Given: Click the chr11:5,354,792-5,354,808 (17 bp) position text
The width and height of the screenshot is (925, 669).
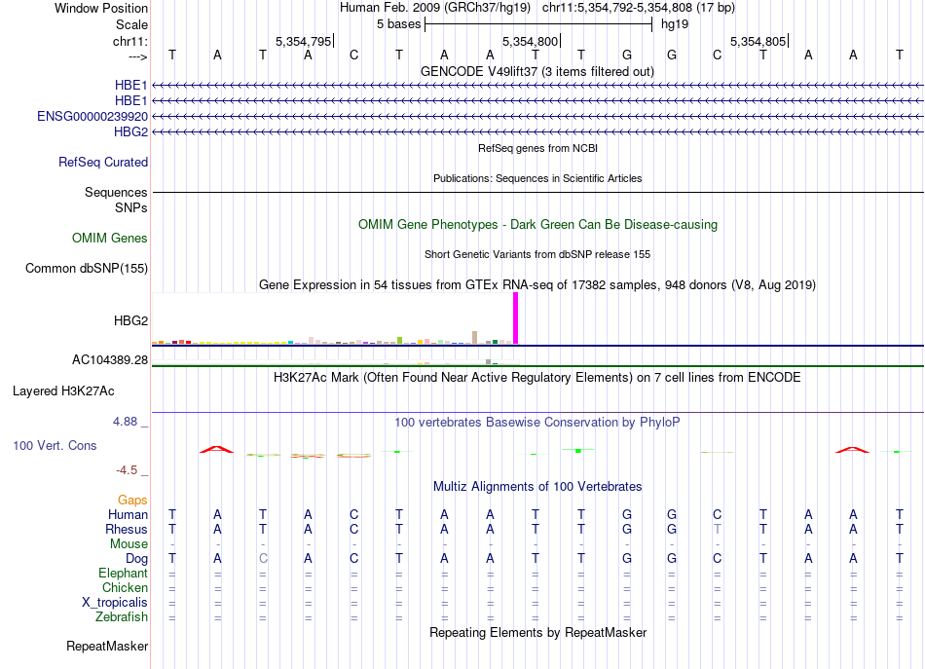Looking at the screenshot, I should pyautogui.click(x=639, y=8).
